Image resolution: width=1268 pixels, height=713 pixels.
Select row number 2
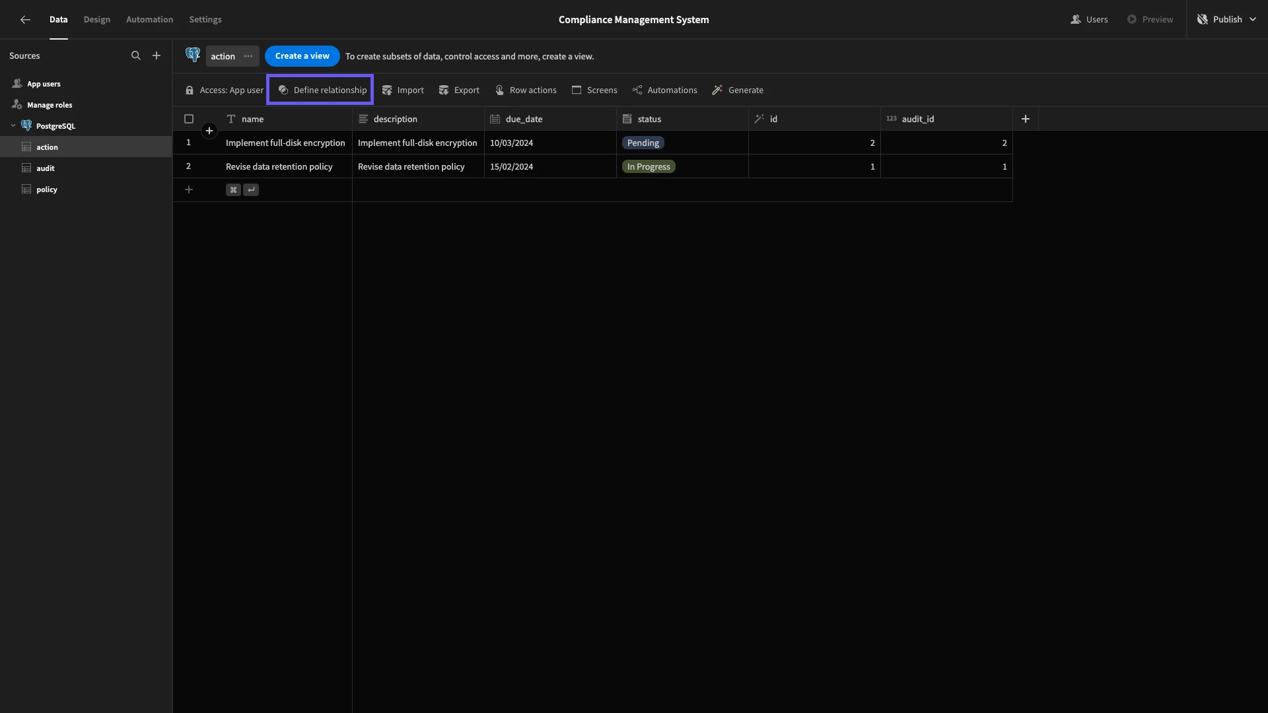point(188,166)
